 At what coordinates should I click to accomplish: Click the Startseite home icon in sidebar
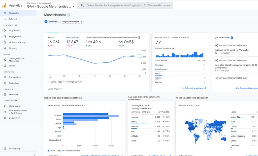coord(5,13)
